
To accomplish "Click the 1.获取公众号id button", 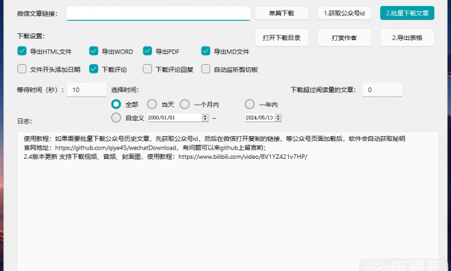I will 344,13.
